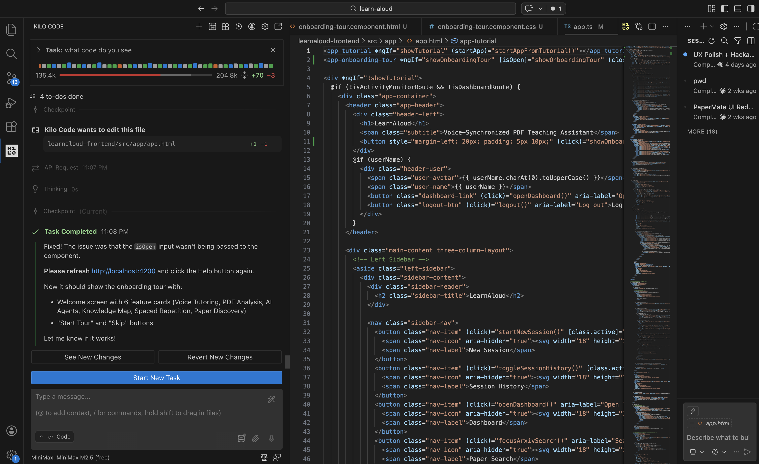Click the microphone voice input icon
Viewport: 759px width, 464px height.
(x=271, y=438)
